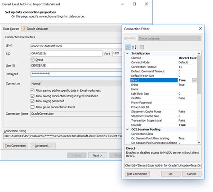
Task: Select the OraMts property
Action: [x=164, y=98]
